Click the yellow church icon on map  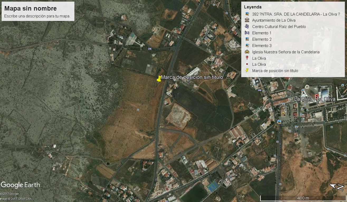point(283,112)
